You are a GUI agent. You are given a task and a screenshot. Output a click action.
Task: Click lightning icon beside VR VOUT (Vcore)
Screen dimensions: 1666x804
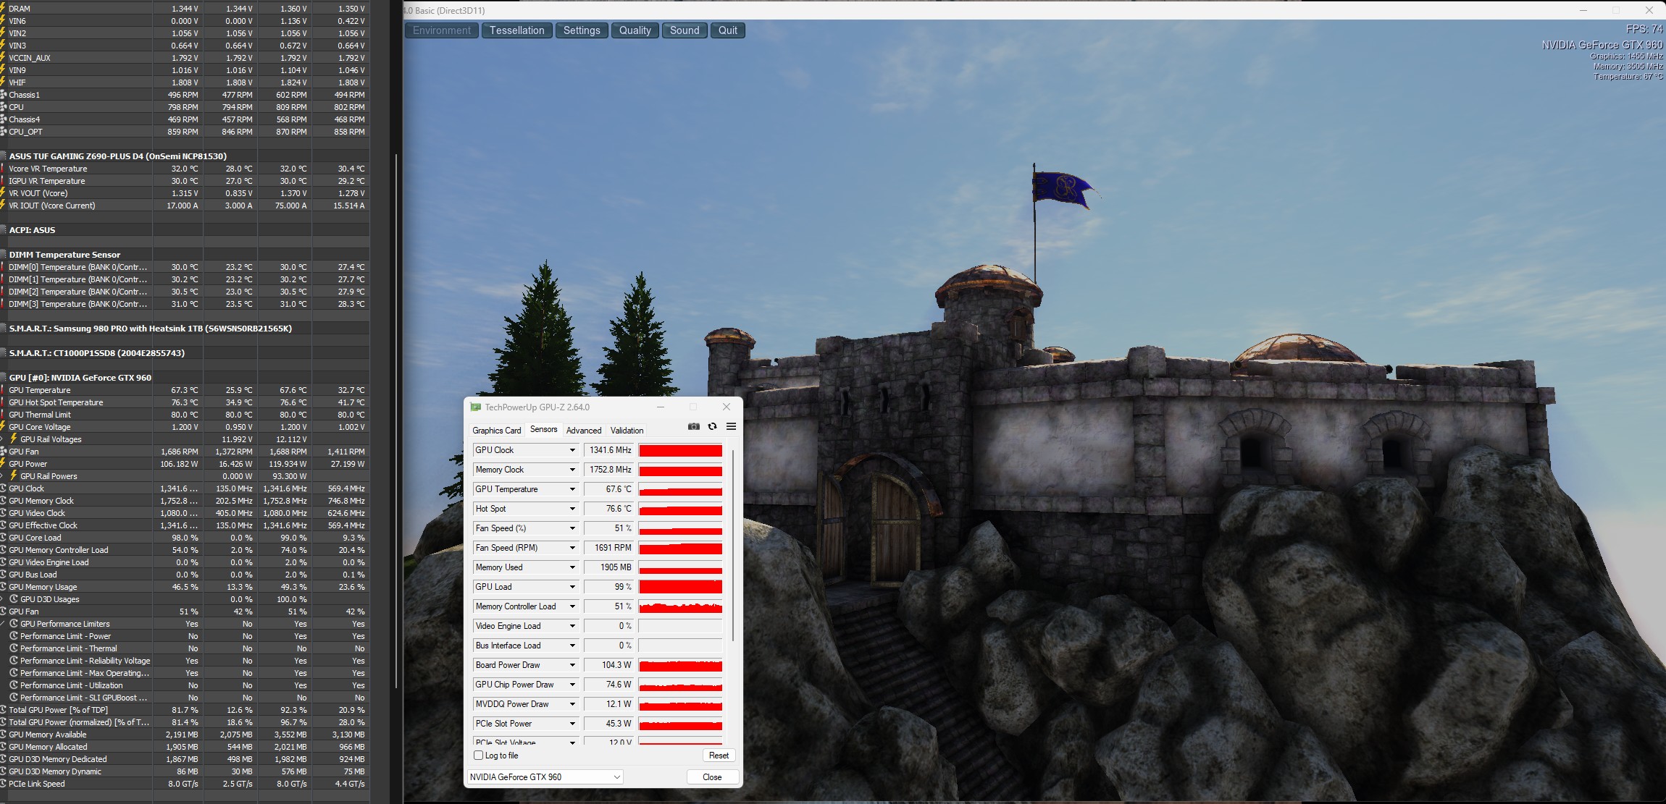(x=3, y=193)
